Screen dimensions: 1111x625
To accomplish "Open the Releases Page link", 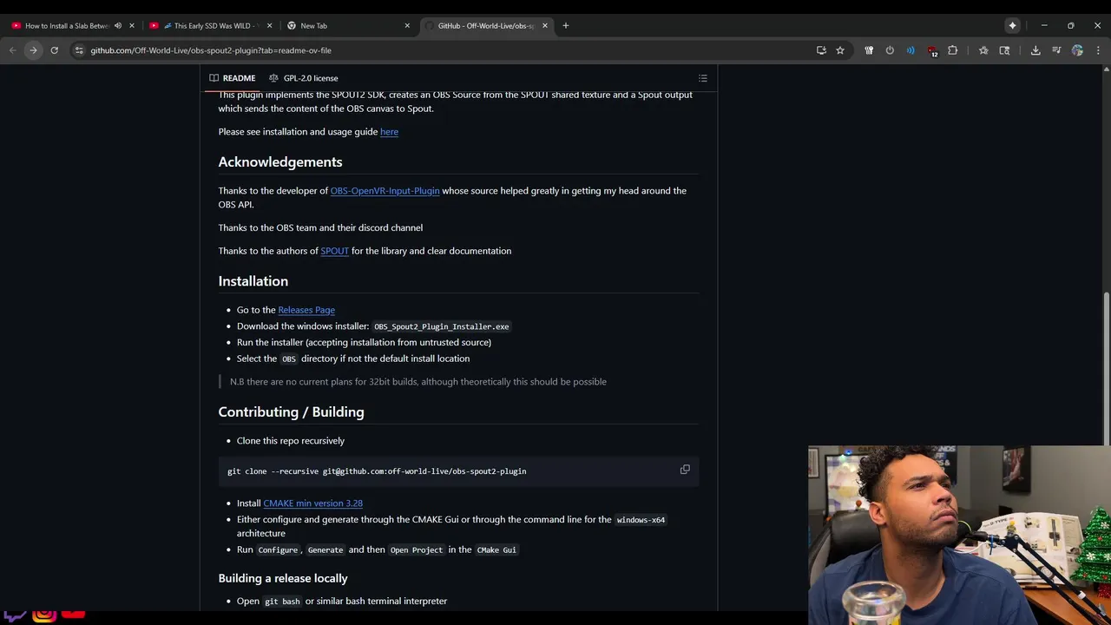I will coord(306,310).
